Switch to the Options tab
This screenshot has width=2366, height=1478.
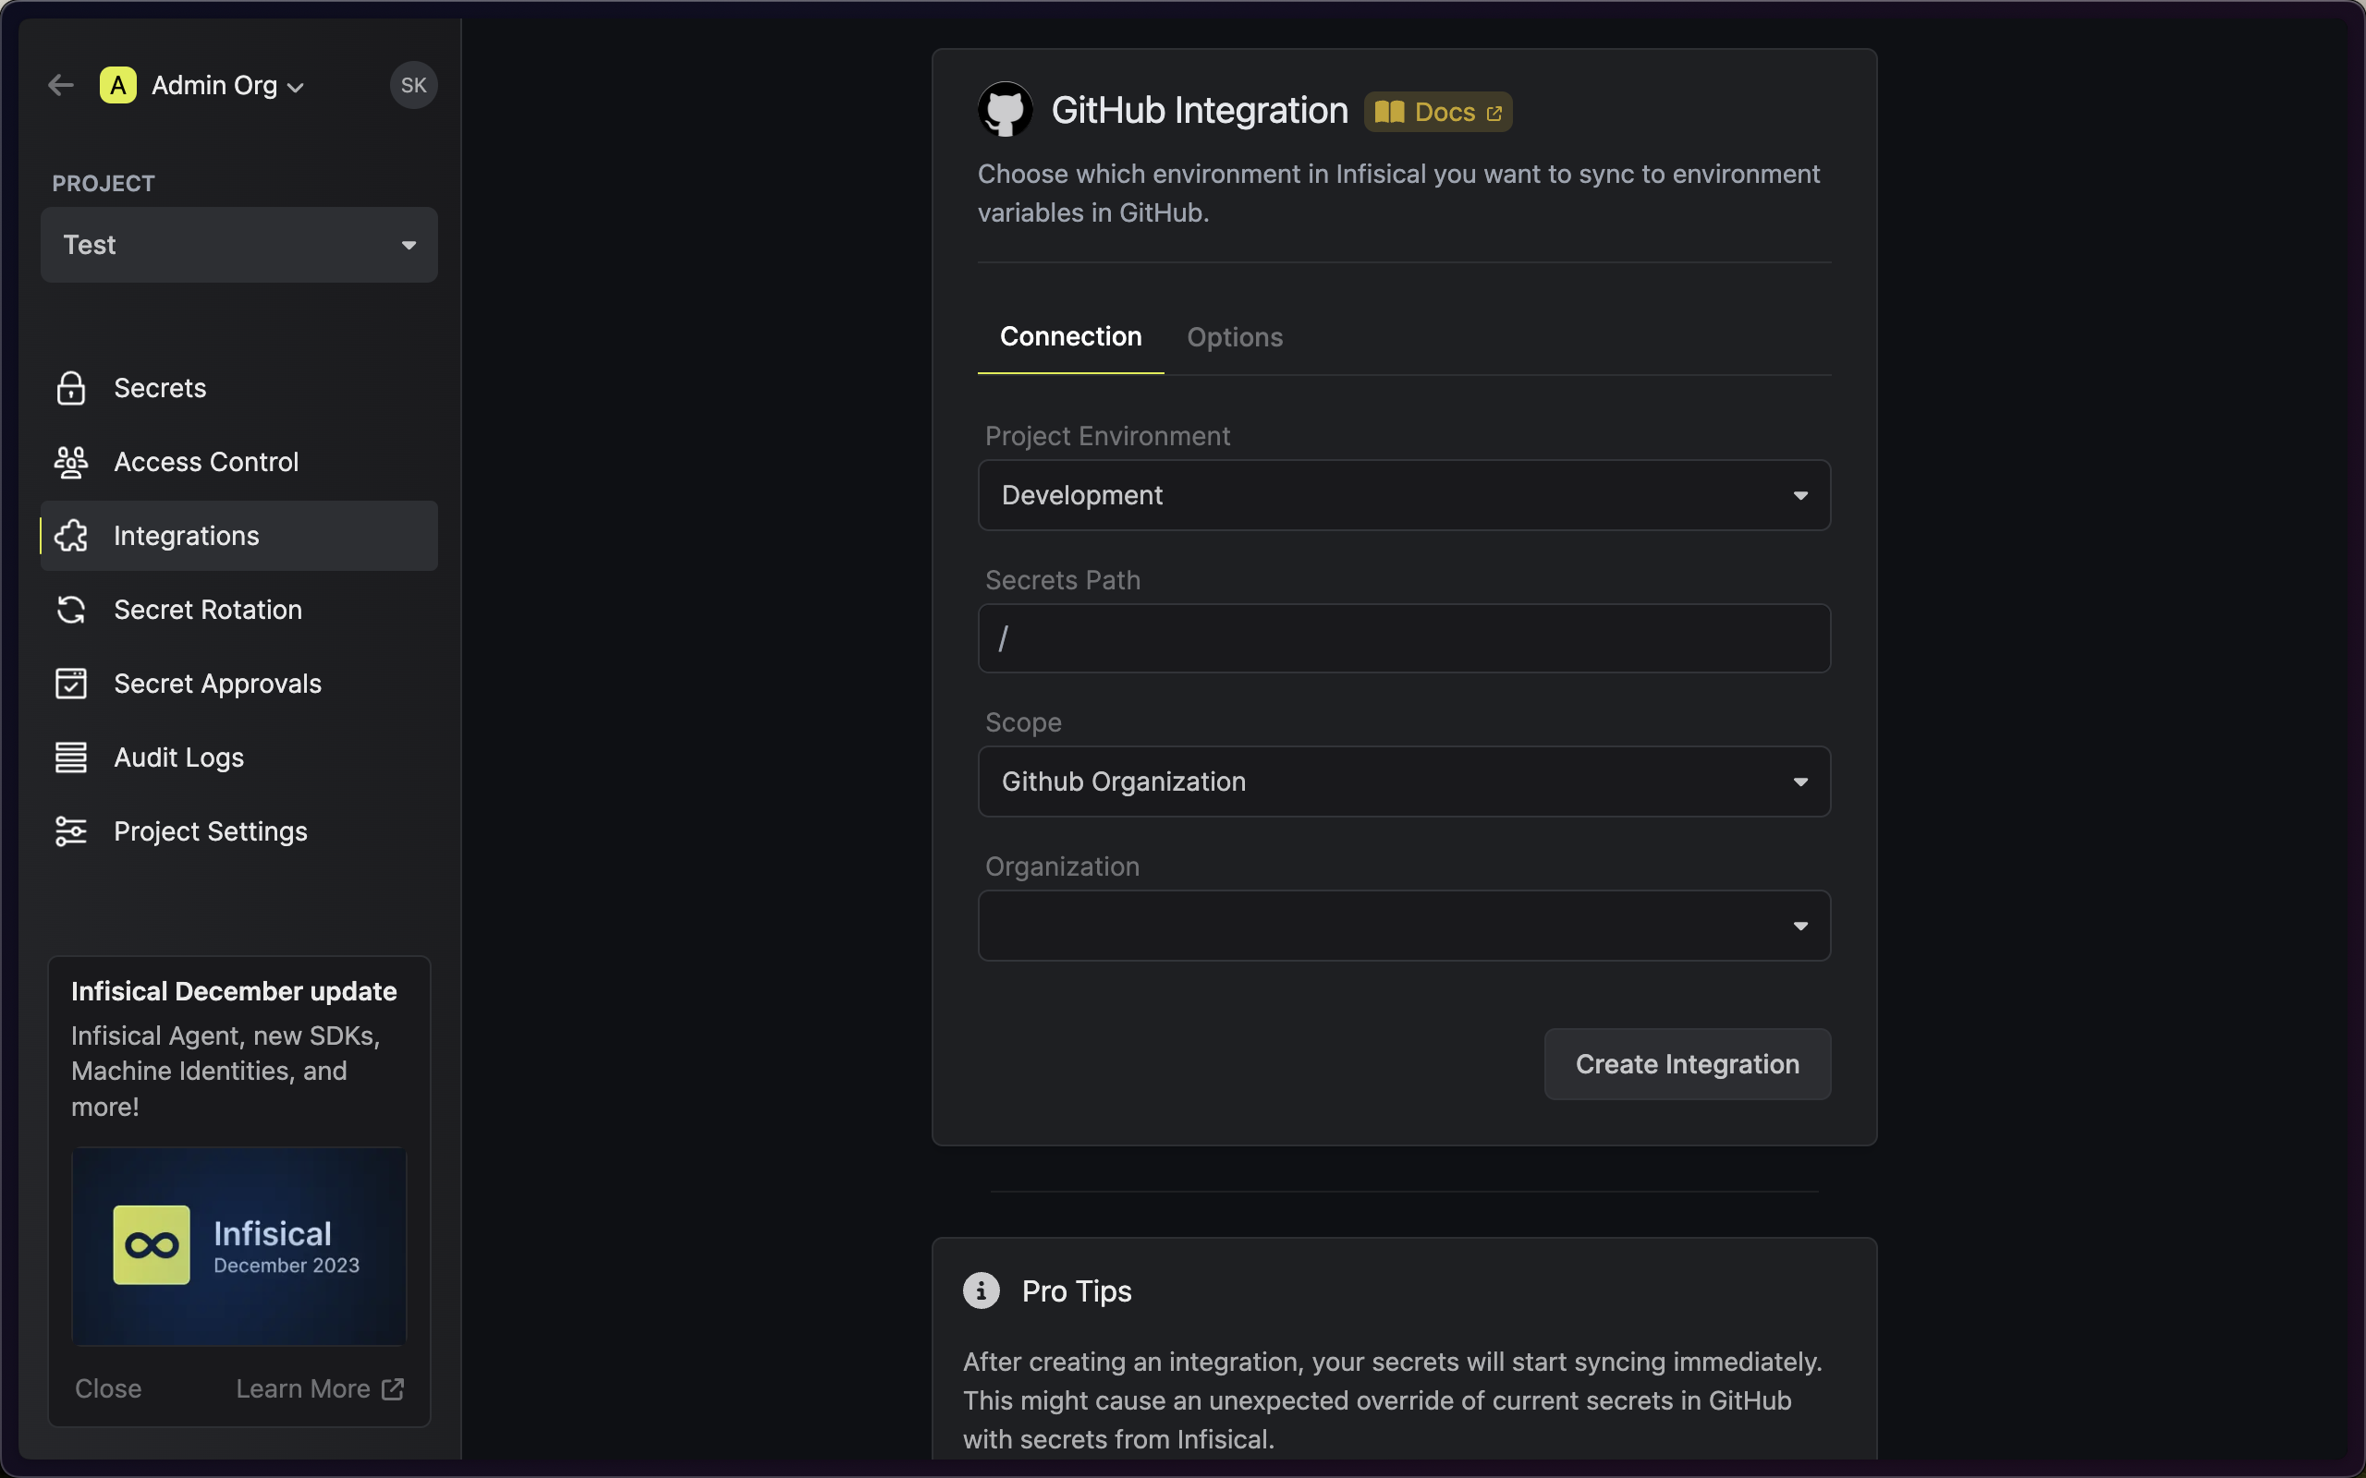point(1234,337)
